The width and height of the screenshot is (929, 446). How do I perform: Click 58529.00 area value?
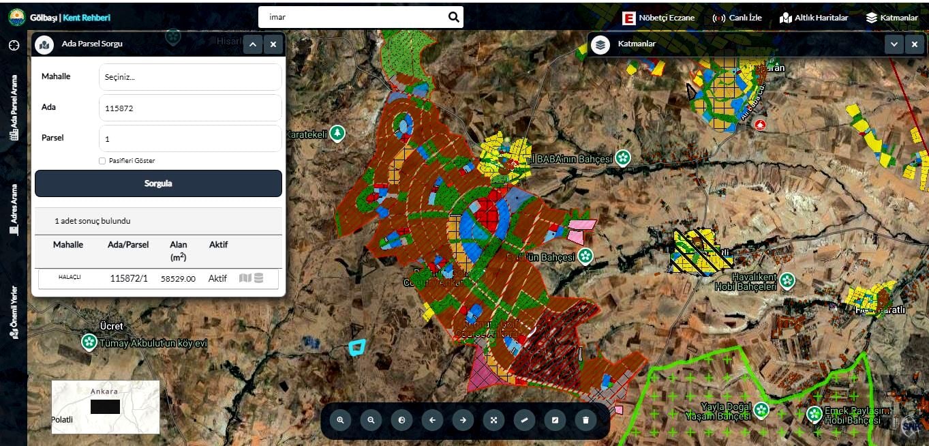179,279
